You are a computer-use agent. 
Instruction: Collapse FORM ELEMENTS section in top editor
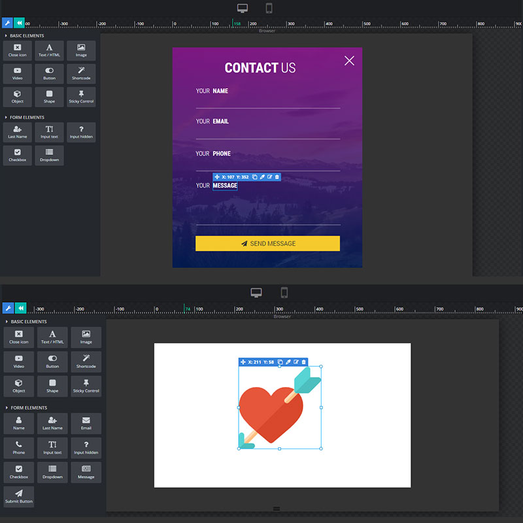[24, 118]
